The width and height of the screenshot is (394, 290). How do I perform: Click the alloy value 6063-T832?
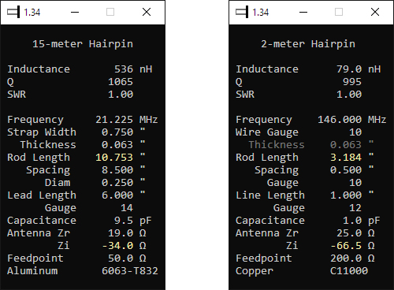[x=130, y=271]
